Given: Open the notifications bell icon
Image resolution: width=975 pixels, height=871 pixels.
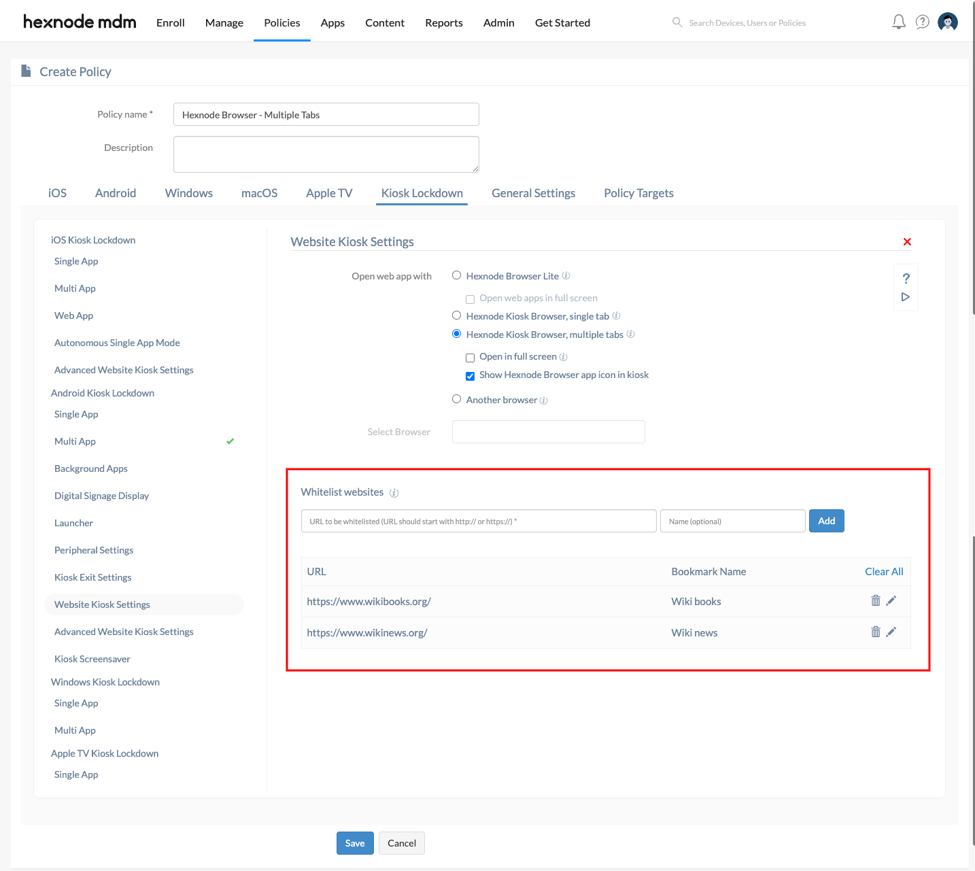Looking at the screenshot, I should pyautogui.click(x=899, y=22).
